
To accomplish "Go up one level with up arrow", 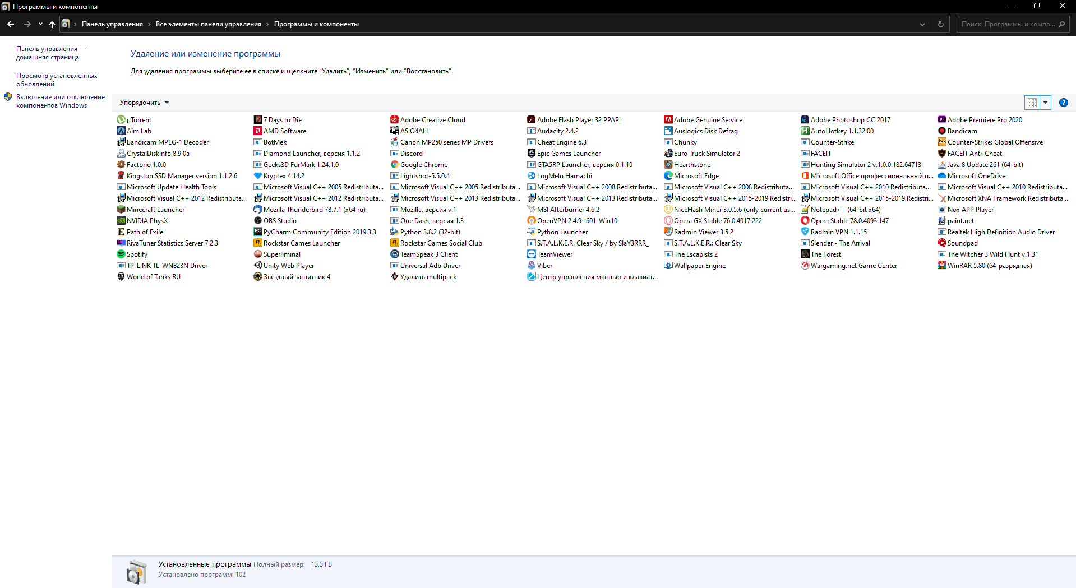I will 52,24.
